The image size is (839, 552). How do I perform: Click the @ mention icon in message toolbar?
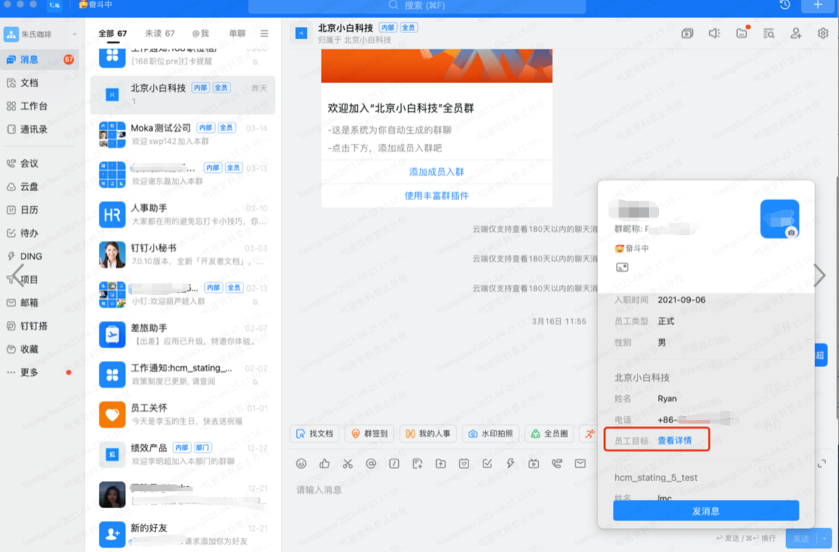[x=370, y=463]
